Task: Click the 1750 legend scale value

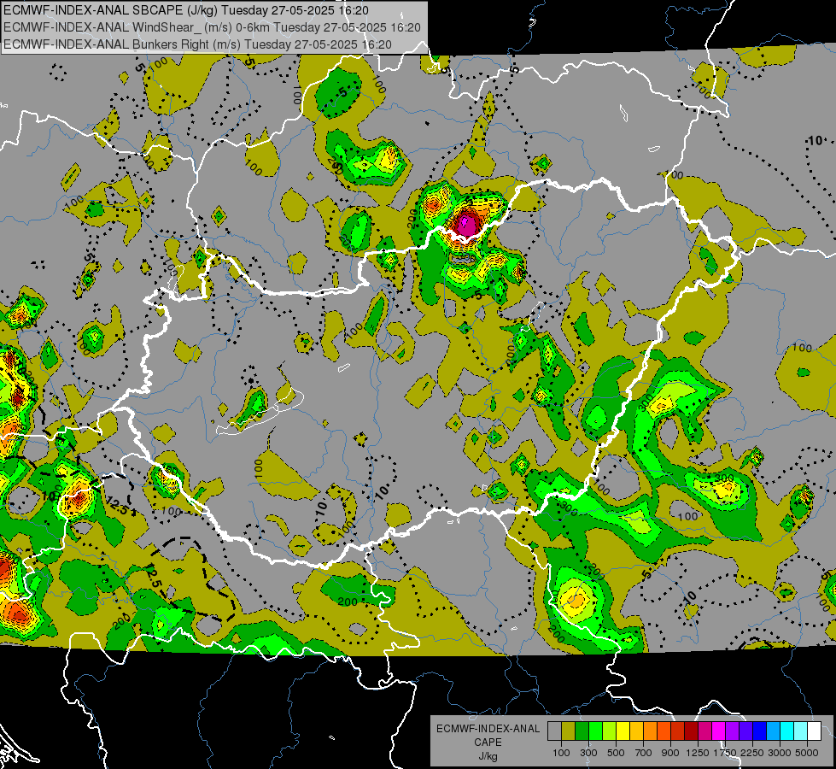Action: 725,753
